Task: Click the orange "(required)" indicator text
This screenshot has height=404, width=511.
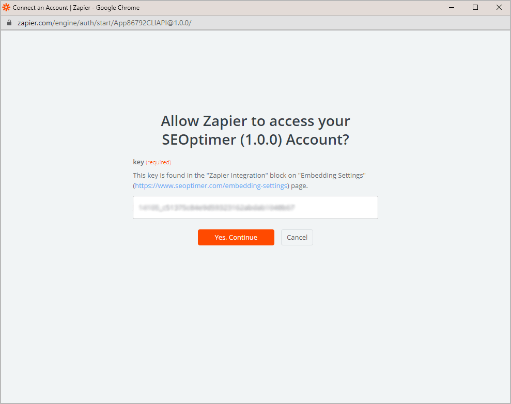Action: 158,162
